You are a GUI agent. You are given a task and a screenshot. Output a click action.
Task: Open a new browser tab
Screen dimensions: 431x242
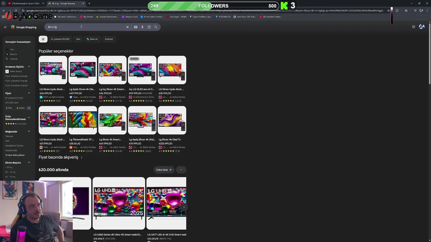(89, 3)
